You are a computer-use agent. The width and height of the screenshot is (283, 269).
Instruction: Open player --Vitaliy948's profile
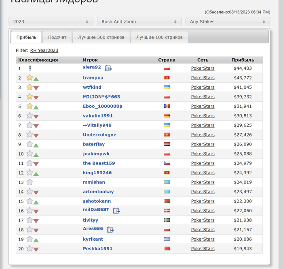(97, 125)
